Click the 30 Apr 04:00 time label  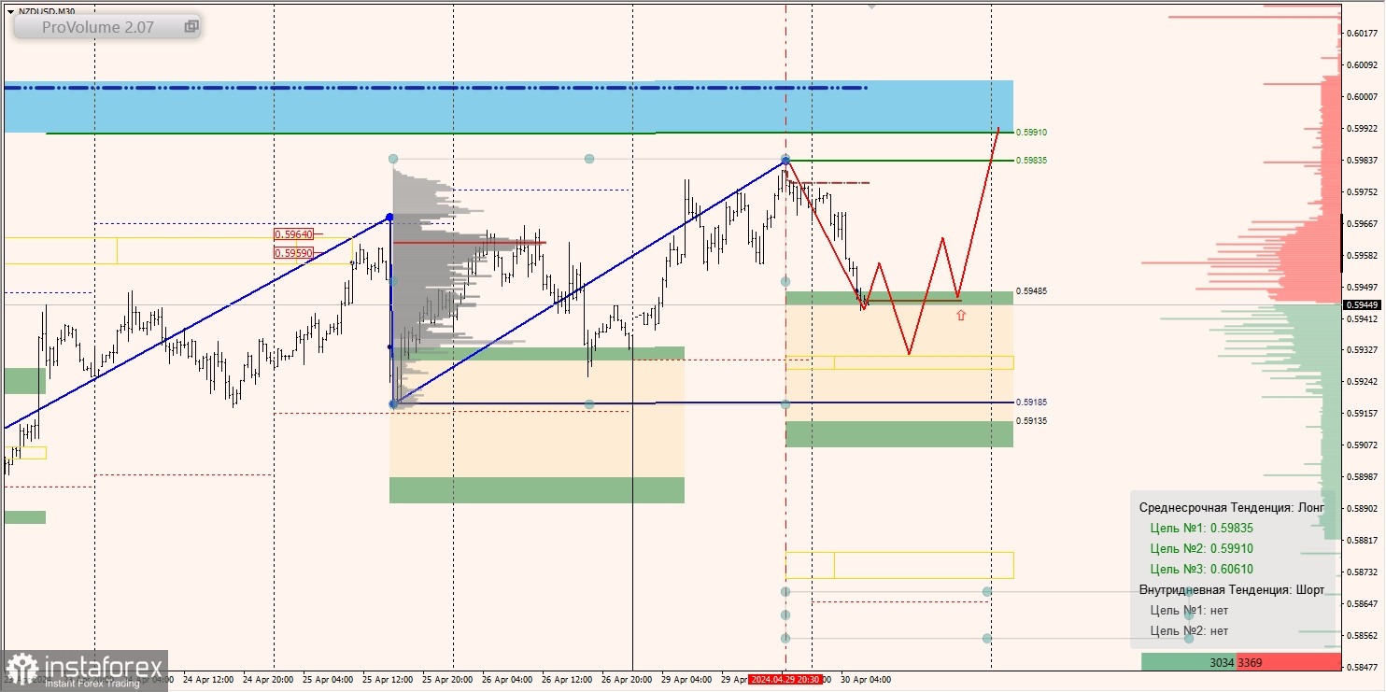(866, 680)
